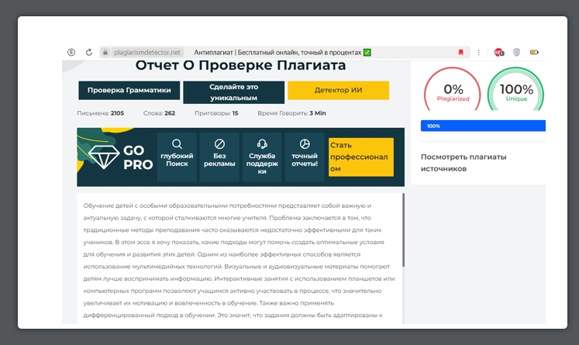Click the paragraph starting Обучение детей с особыми
Viewport: 579px width, 345px height.
point(239,260)
